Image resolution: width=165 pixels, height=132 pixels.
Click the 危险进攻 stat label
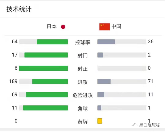[82, 95]
